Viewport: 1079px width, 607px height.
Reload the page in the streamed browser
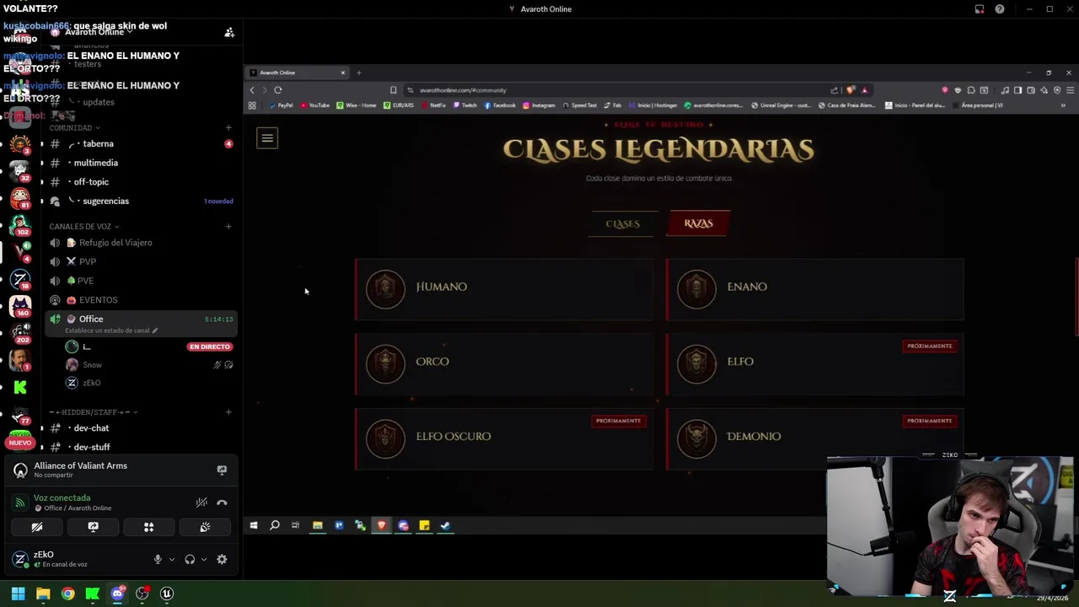[277, 90]
